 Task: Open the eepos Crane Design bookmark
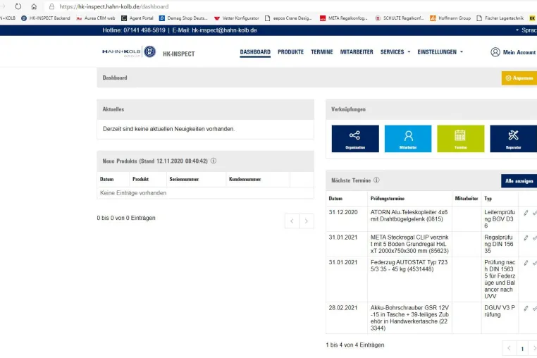coord(288,18)
